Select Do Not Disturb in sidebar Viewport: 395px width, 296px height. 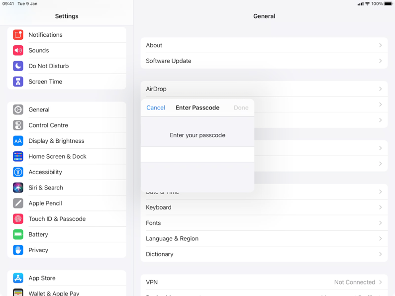67,66
